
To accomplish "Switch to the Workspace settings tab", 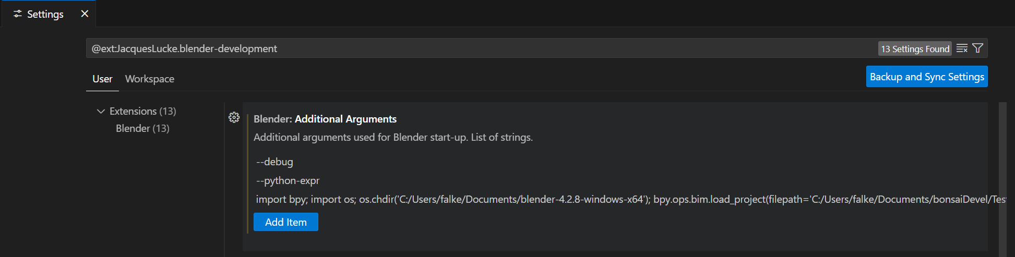I will coord(150,79).
